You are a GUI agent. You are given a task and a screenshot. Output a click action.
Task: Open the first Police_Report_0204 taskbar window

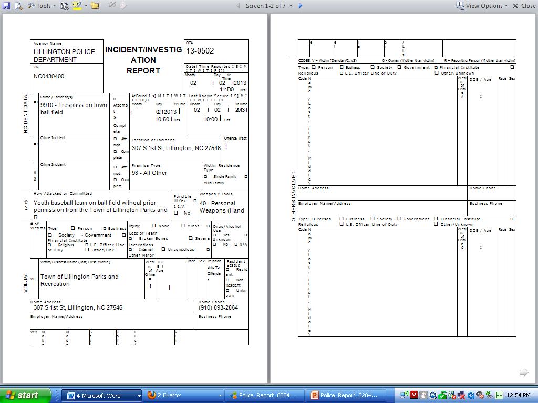[x=264, y=396]
